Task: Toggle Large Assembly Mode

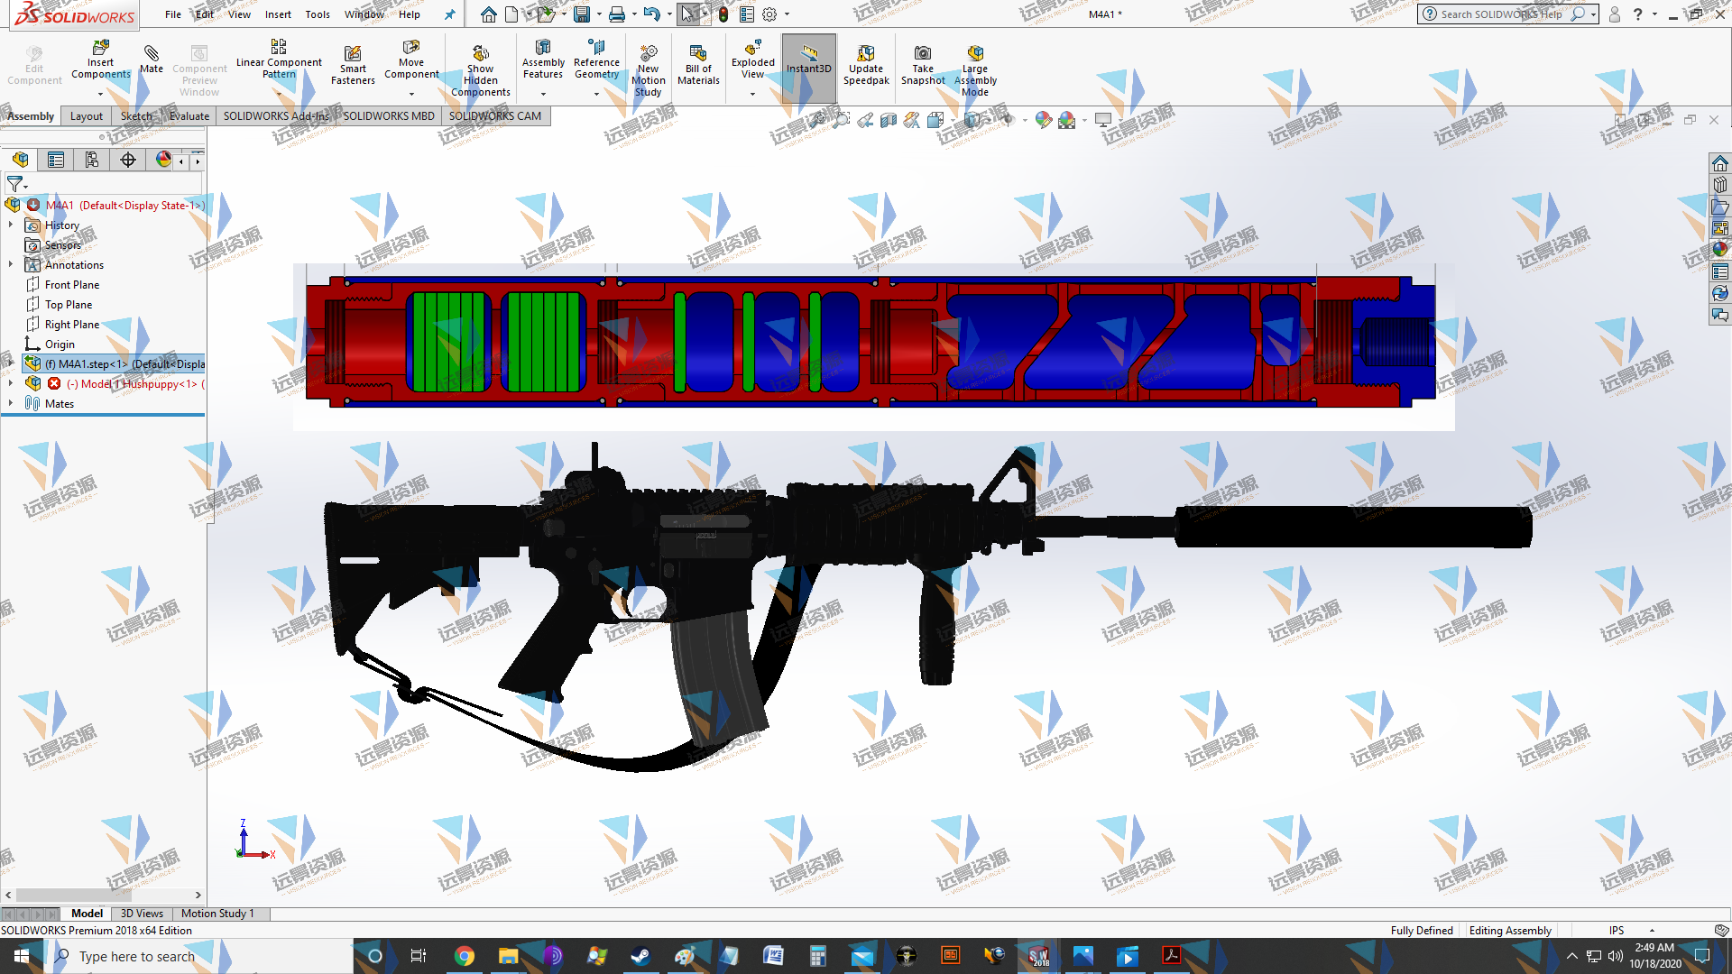Action: (974, 54)
